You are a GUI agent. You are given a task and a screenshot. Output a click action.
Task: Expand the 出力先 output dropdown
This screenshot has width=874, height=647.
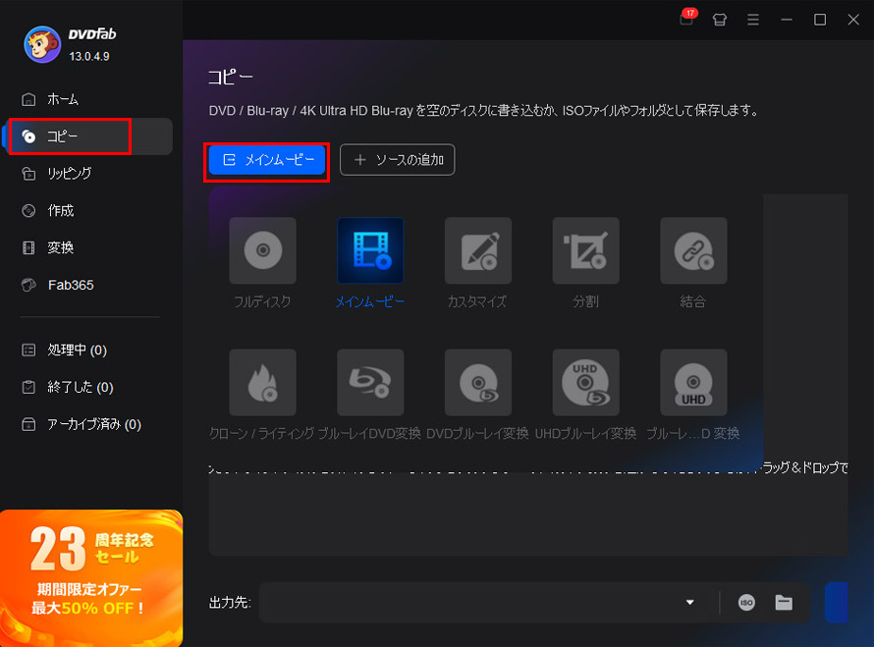690,603
